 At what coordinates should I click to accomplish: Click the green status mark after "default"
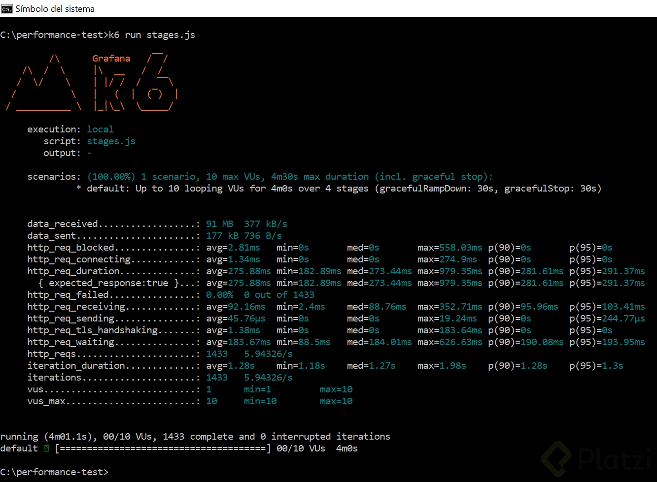tap(46, 449)
